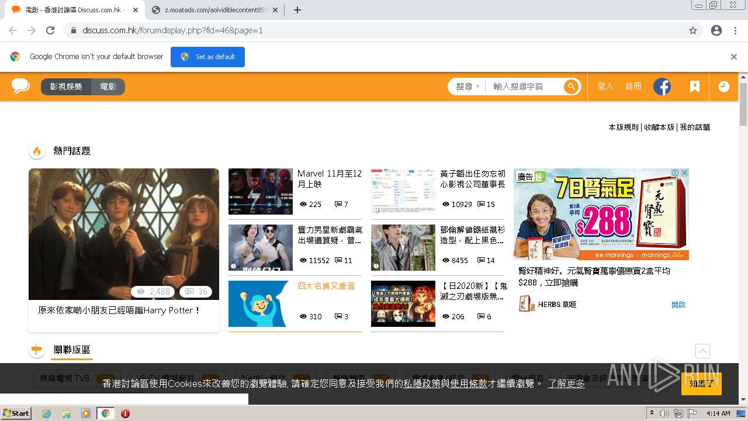Open the 私隱政策 link in cookie bar
Viewport: 748px width, 421px height.
coord(422,384)
